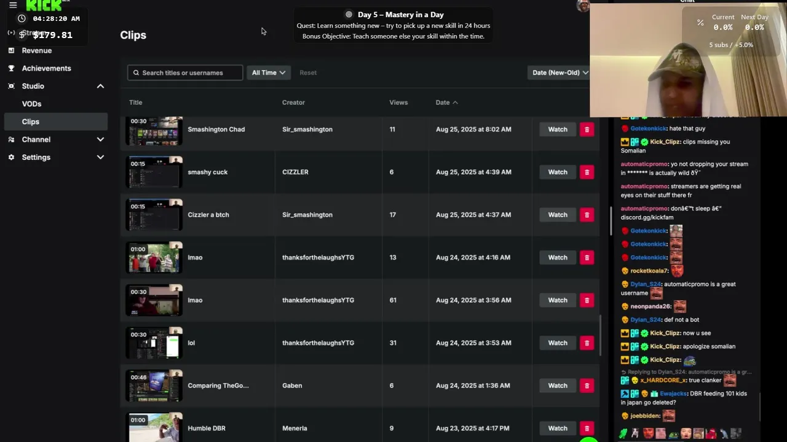Watch the 4:16 AM lmao clip
Screen dimensions: 787x442
click(x=558, y=257)
